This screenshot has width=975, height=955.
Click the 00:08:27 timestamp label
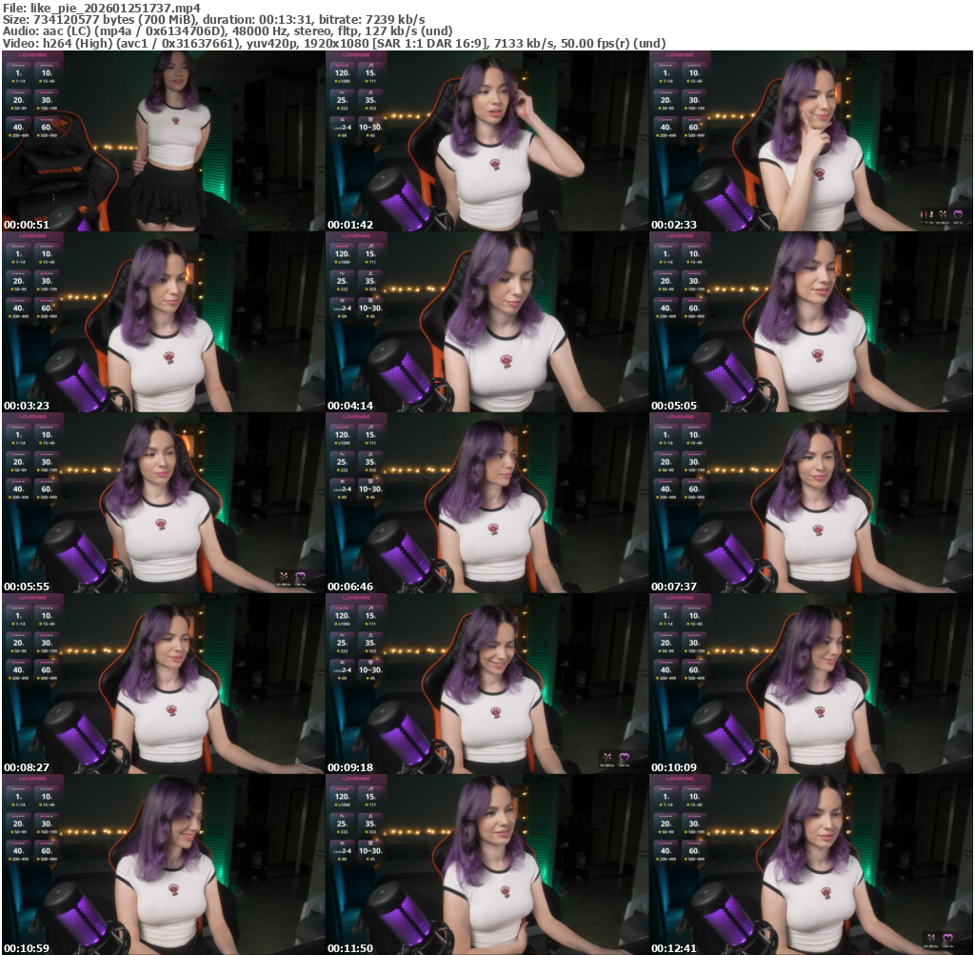[27, 767]
